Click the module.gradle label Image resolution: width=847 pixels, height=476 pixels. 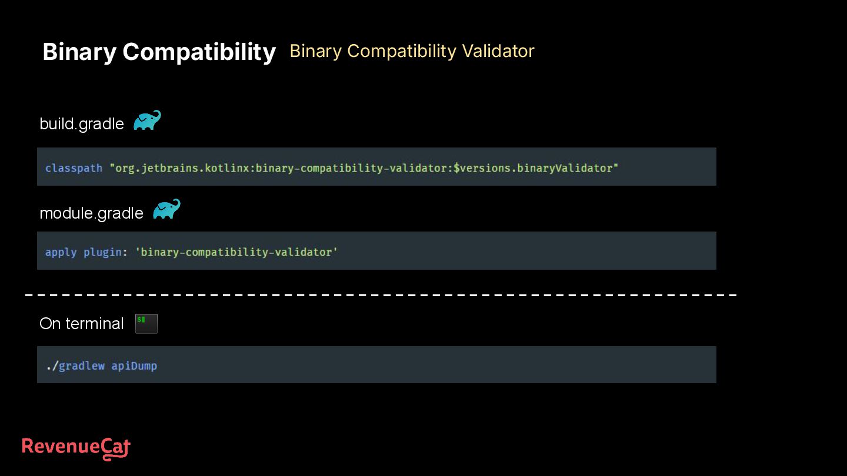[91, 213]
